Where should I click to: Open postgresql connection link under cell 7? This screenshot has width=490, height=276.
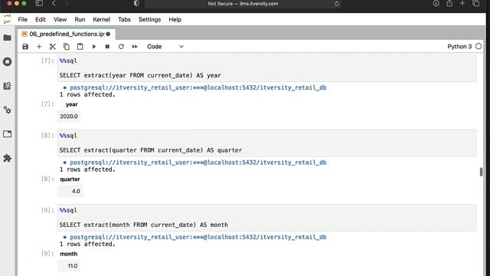(x=198, y=87)
